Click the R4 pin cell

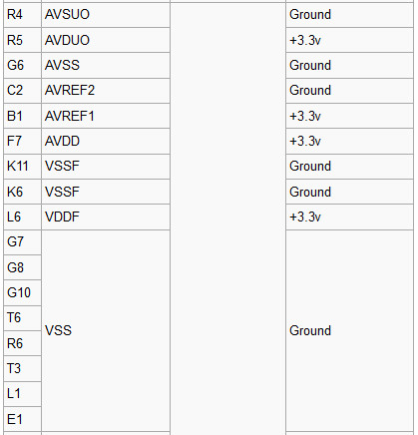point(22,15)
